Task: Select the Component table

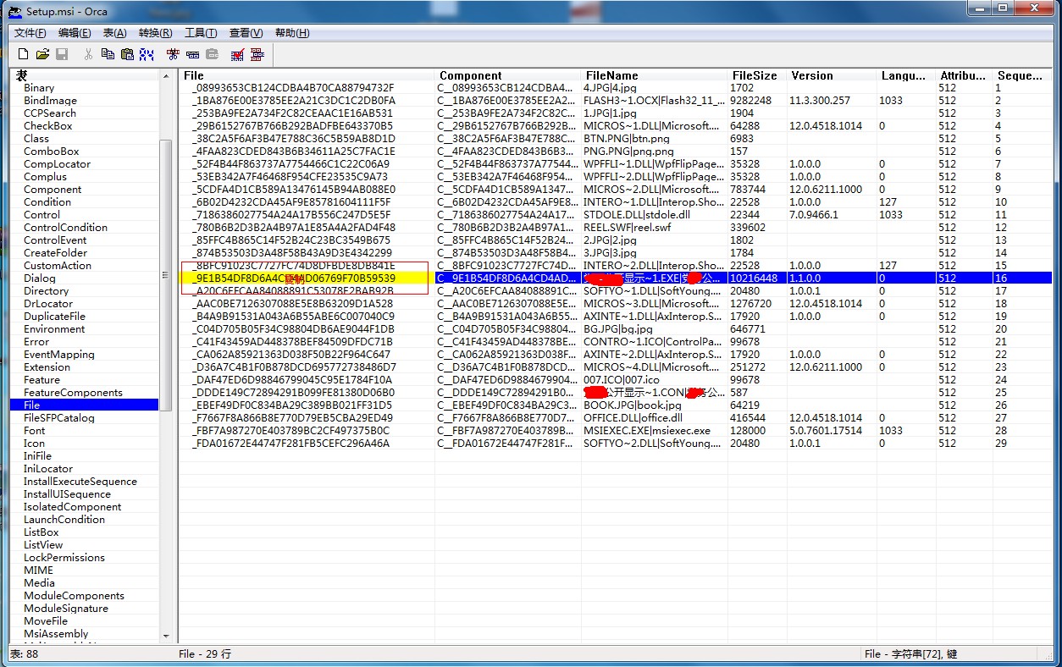Action: click(x=53, y=190)
